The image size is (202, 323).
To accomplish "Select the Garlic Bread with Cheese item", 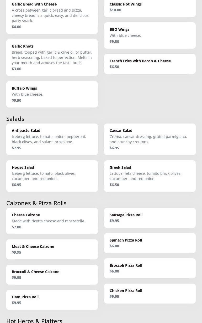I will coord(52,15).
